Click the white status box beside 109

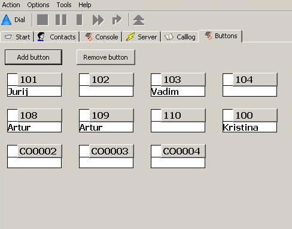[84, 116]
